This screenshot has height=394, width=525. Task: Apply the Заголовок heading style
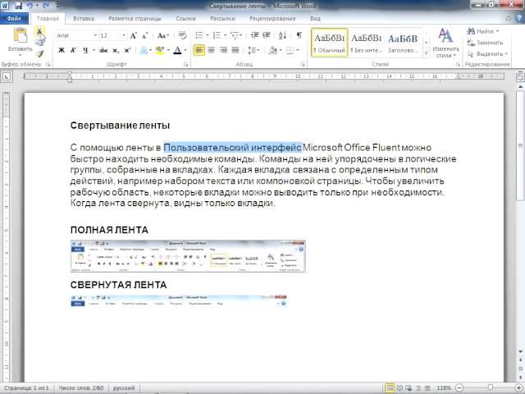pyautogui.click(x=403, y=43)
